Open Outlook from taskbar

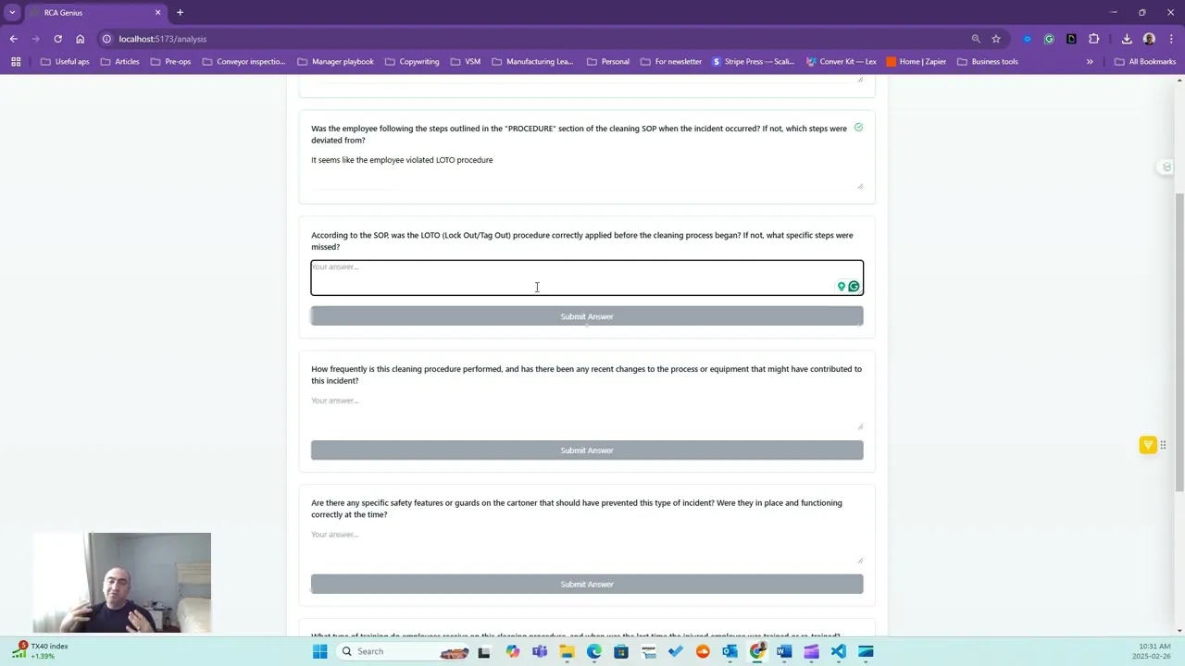click(730, 651)
